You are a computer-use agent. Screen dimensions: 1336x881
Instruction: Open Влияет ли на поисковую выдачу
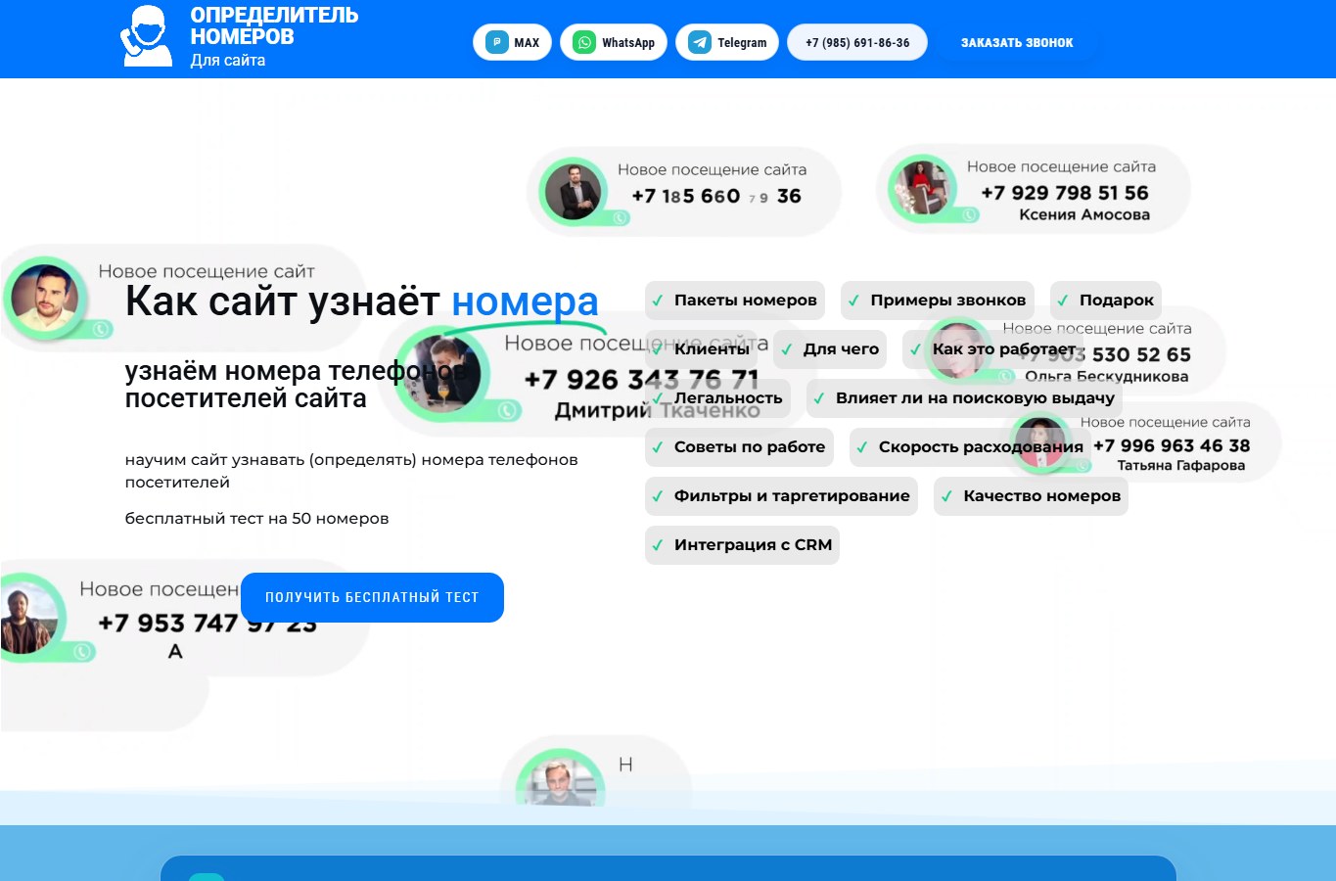(x=964, y=398)
